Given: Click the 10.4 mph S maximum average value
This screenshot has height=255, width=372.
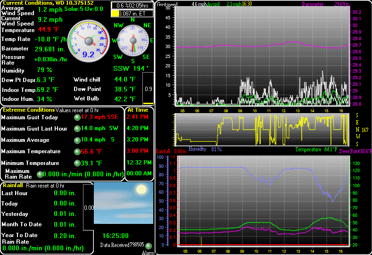Looking at the screenshot, I should point(98,140).
